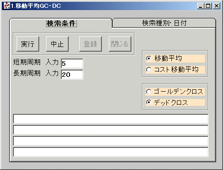Image resolution: width=223 pixels, height=170 pixels.
Task: Click the grayed 登録 button
Action: 90,44
